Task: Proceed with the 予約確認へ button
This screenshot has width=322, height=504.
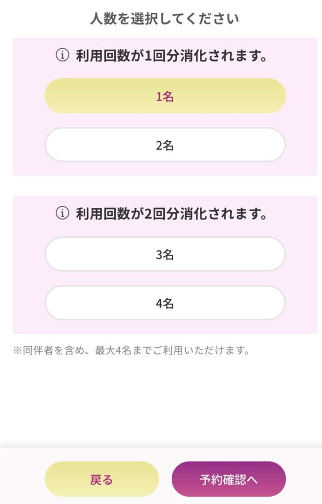Action: [229, 479]
